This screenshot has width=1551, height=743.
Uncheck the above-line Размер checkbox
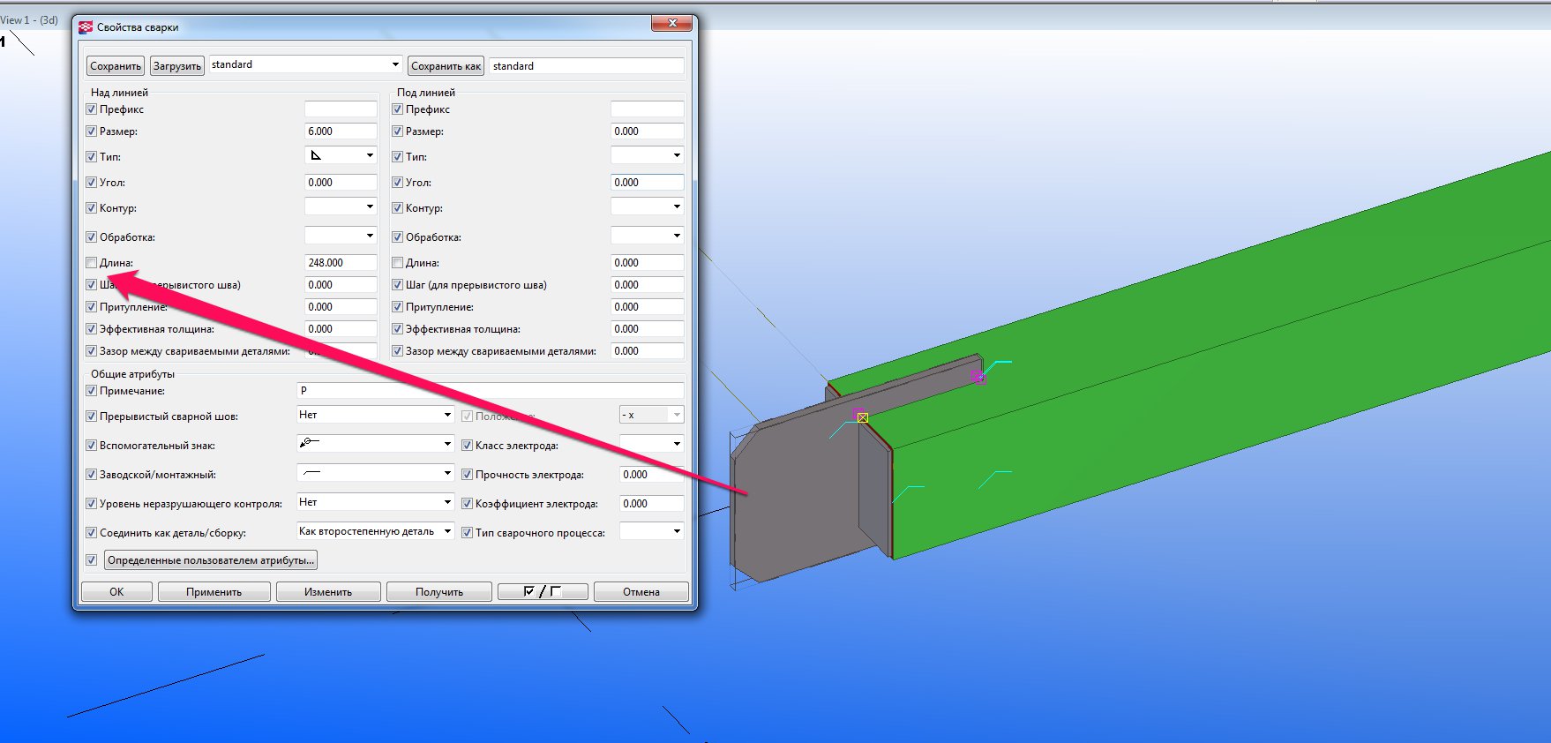pos(92,131)
